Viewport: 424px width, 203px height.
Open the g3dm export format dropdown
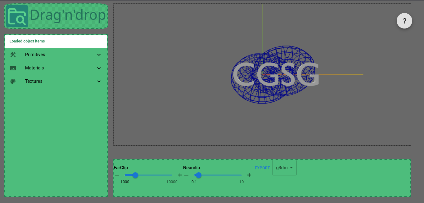(x=284, y=168)
